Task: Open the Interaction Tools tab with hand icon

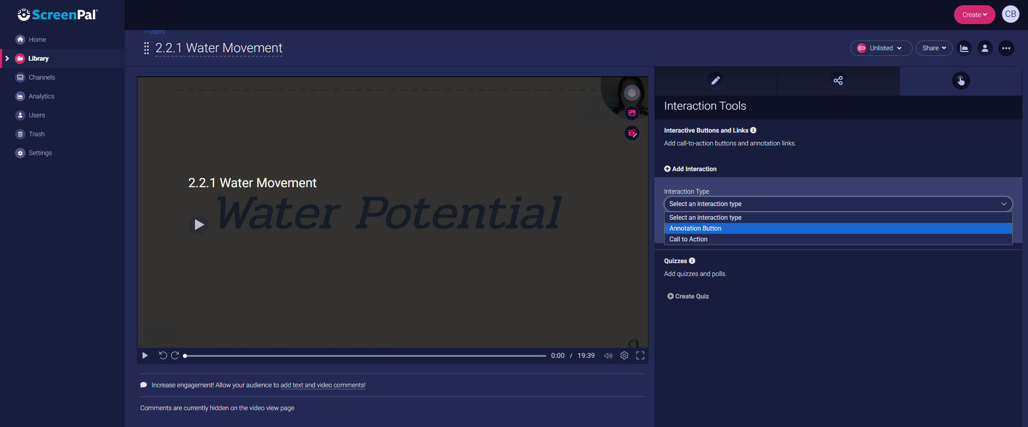Action: [x=960, y=80]
